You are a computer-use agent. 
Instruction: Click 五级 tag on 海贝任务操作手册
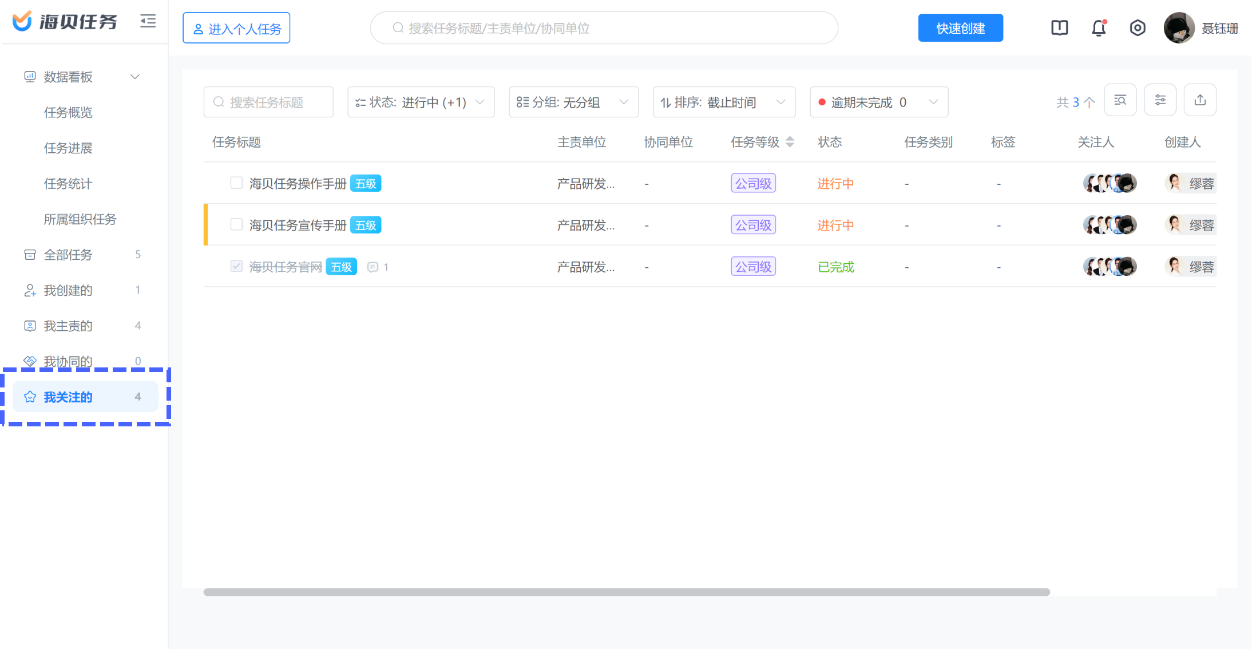pyautogui.click(x=366, y=183)
